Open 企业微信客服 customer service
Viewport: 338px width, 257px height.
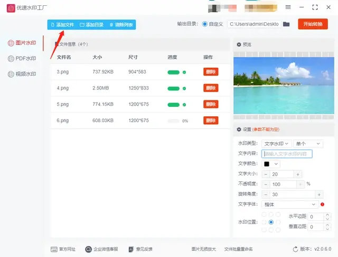point(102,249)
